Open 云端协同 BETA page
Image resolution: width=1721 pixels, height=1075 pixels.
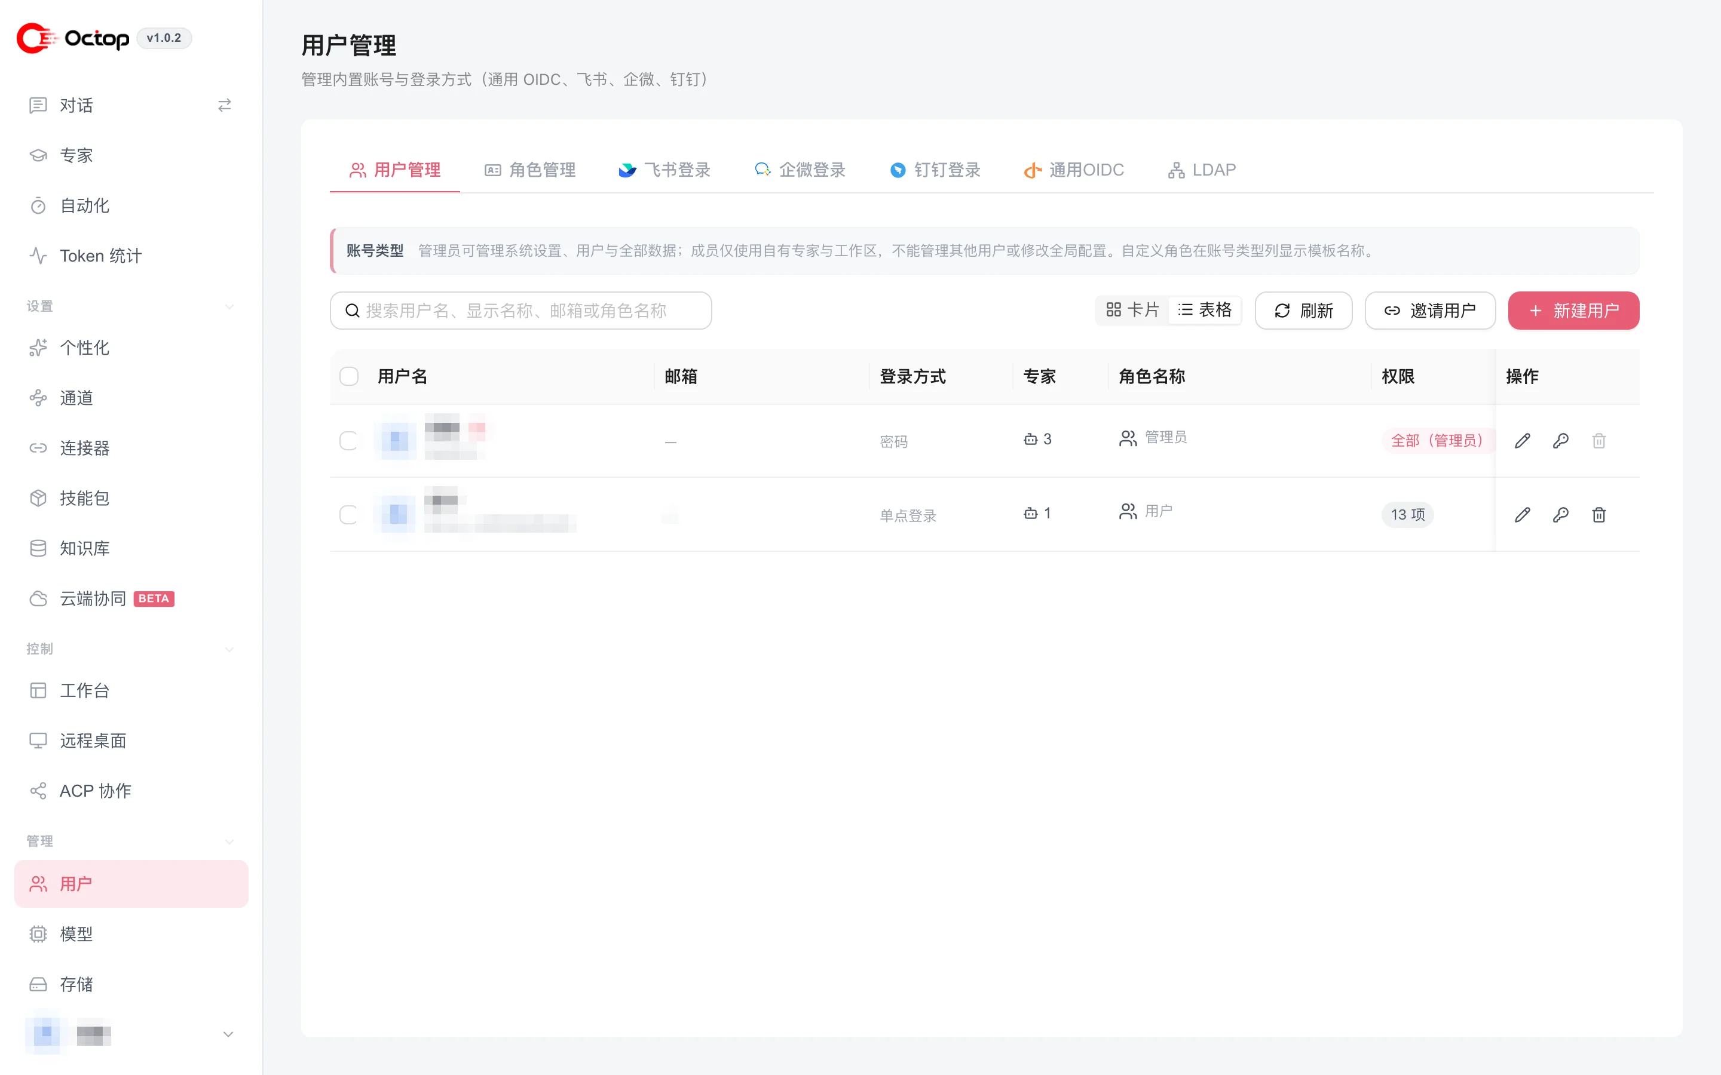(131, 598)
